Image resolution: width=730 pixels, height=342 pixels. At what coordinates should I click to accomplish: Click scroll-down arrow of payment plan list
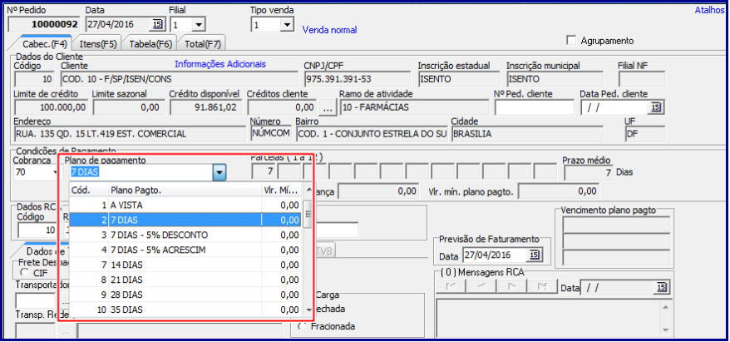tap(308, 310)
